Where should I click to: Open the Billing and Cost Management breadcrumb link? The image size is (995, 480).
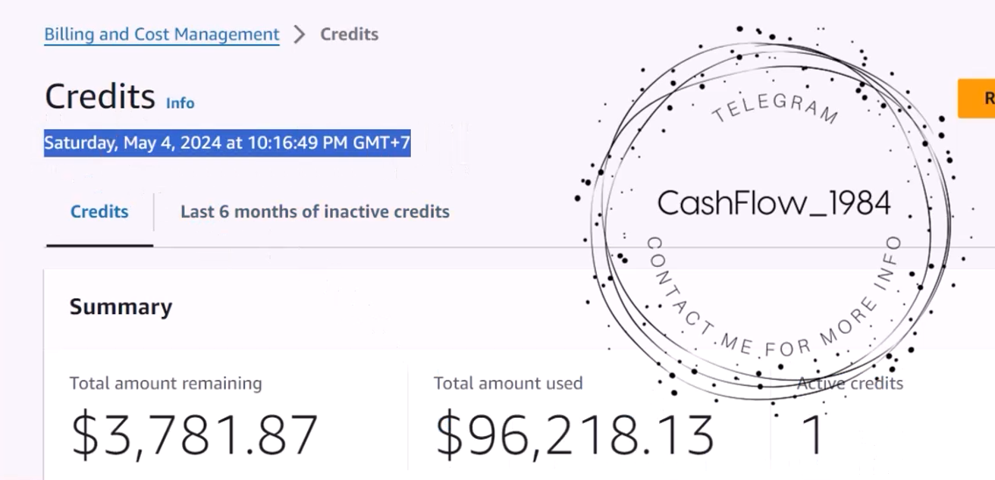(162, 35)
